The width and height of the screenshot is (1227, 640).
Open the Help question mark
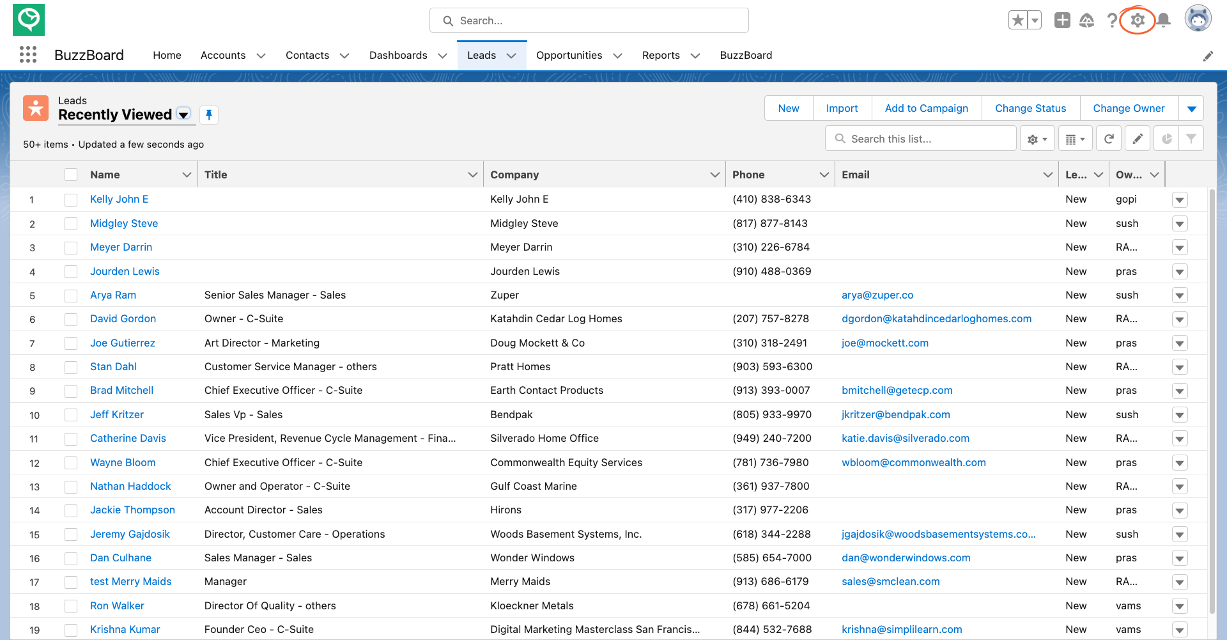click(x=1112, y=20)
